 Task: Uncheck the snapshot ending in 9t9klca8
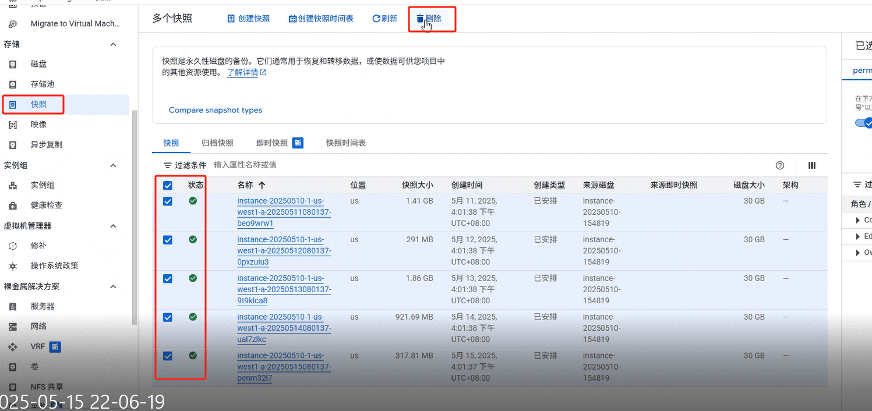pos(168,279)
